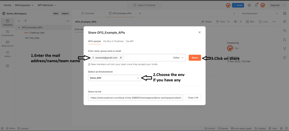Click the New button in workspace header
289x131 pixels.
coord(56,13)
